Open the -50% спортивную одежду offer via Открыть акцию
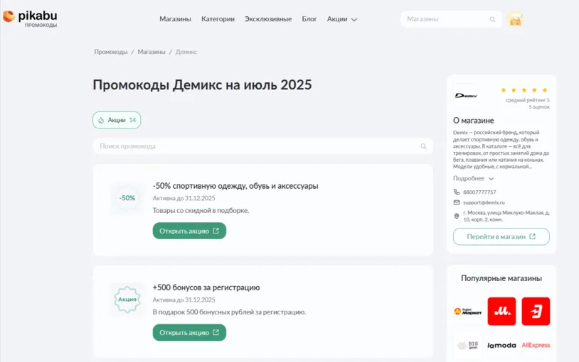 pos(189,231)
